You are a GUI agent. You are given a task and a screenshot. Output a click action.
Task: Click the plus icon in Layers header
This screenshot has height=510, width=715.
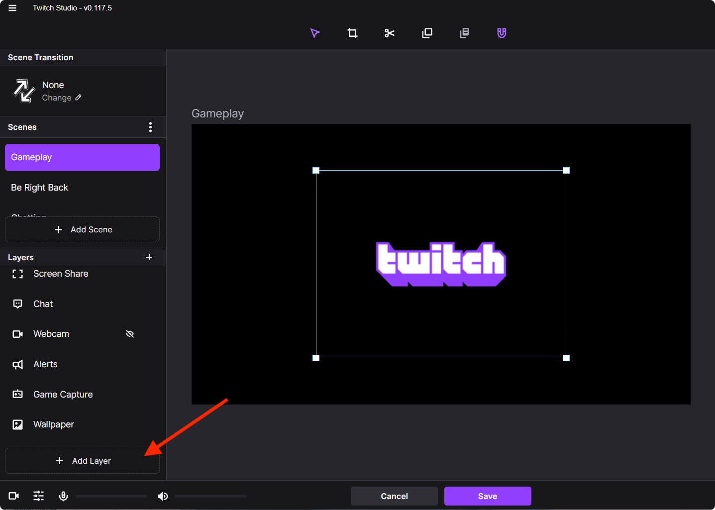tap(149, 257)
